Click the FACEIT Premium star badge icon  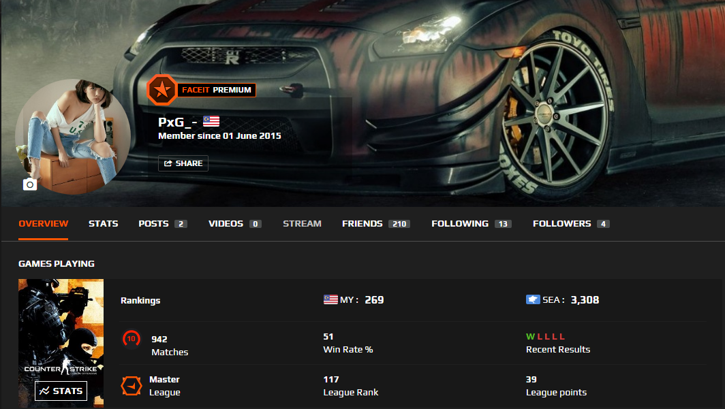click(x=162, y=90)
